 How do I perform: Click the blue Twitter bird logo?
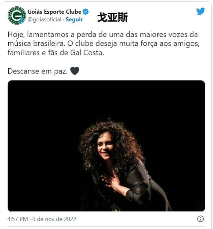tap(200, 11)
